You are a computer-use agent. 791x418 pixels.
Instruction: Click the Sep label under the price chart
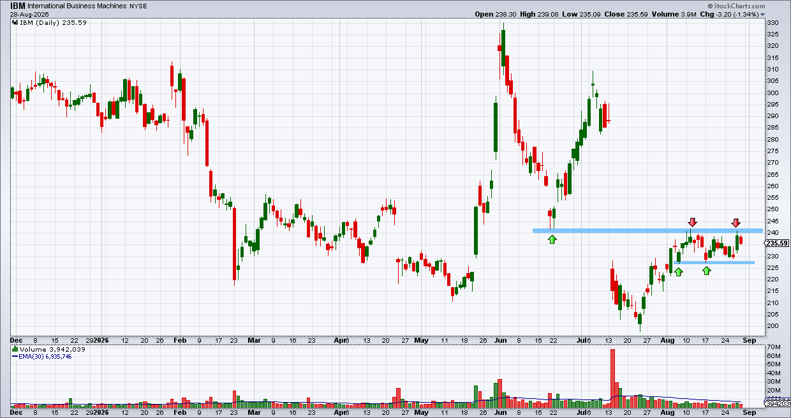750,341
